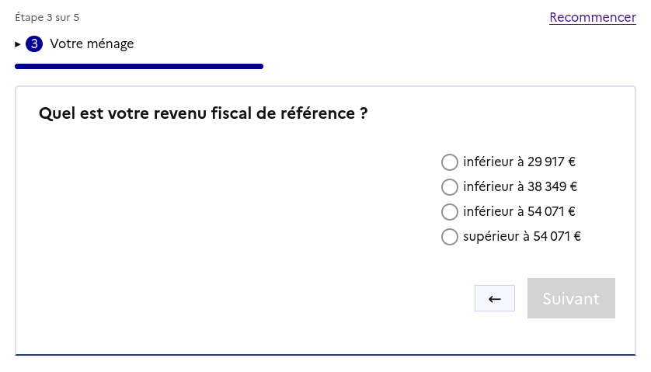Select radio circle for inférieur à 38 349 €
651x372 pixels.
[449, 187]
